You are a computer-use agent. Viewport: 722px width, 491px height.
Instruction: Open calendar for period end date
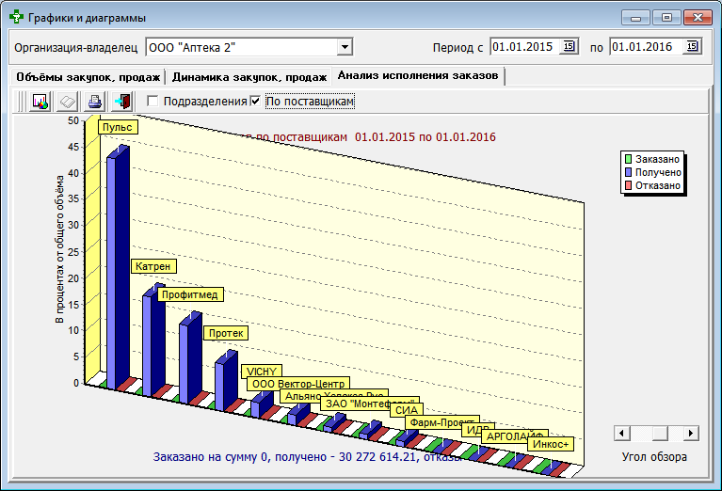692,46
